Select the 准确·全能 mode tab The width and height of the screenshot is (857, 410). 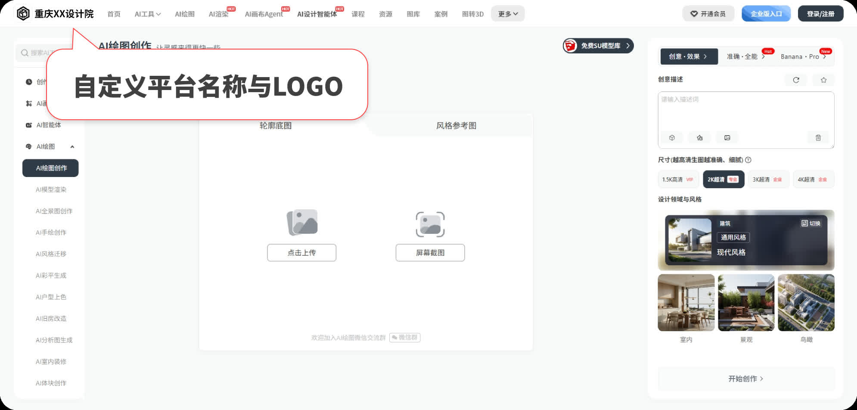(745, 56)
